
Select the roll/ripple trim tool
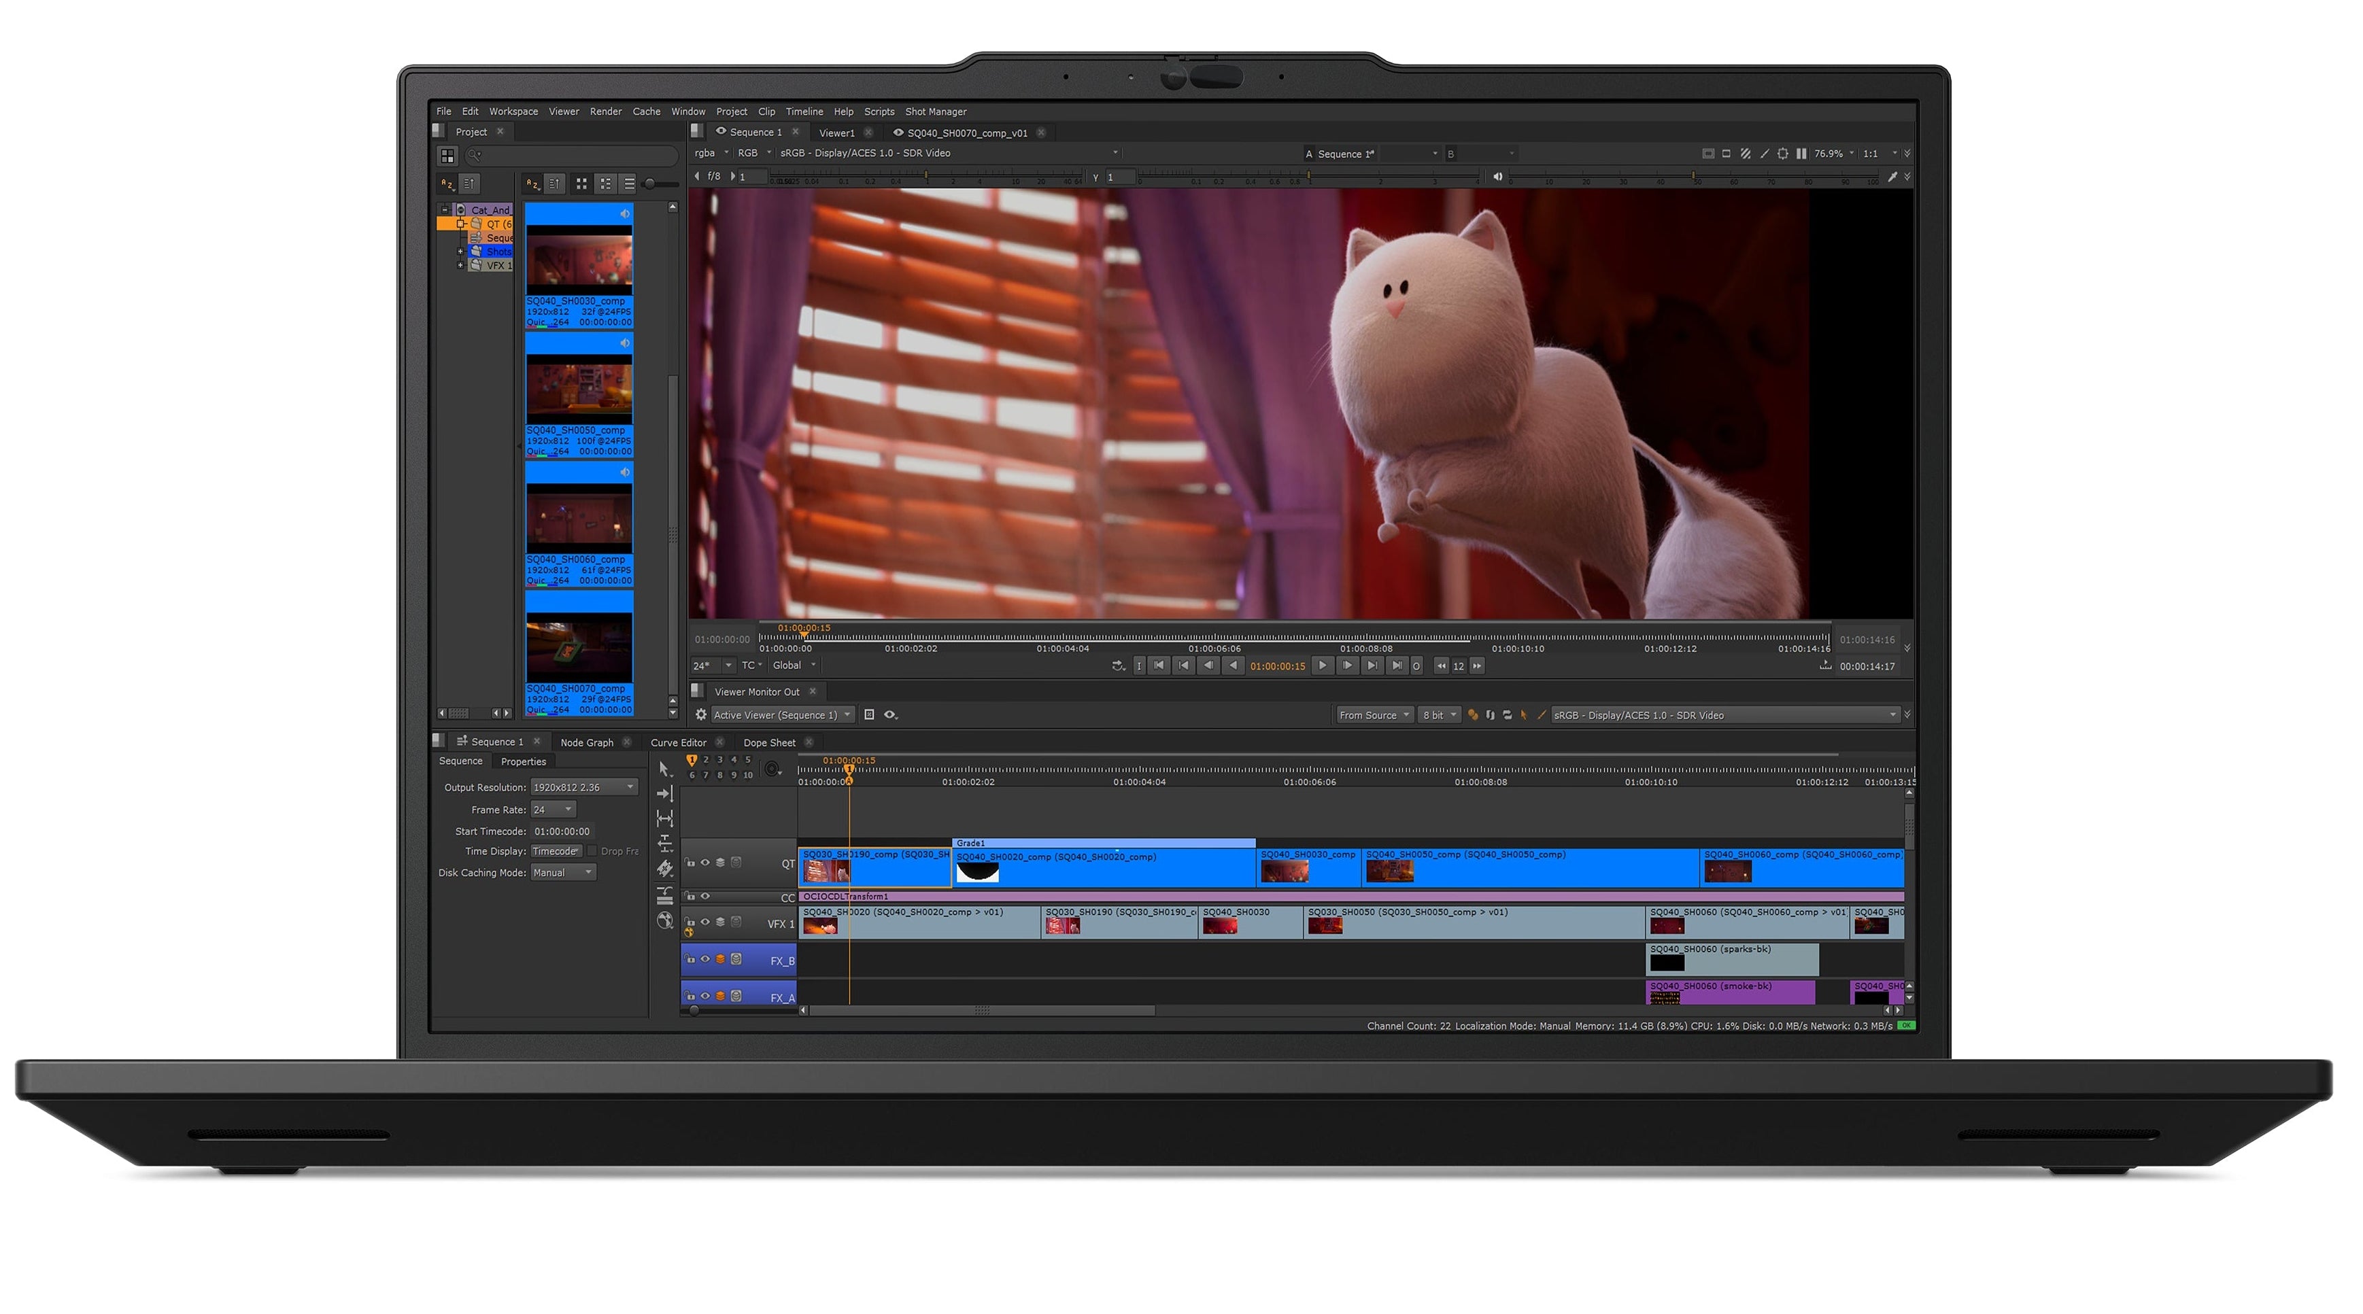(x=665, y=844)
